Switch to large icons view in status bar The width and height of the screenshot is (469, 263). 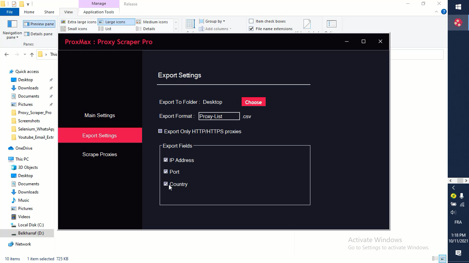pyautogui.click(x=443, y=259)
